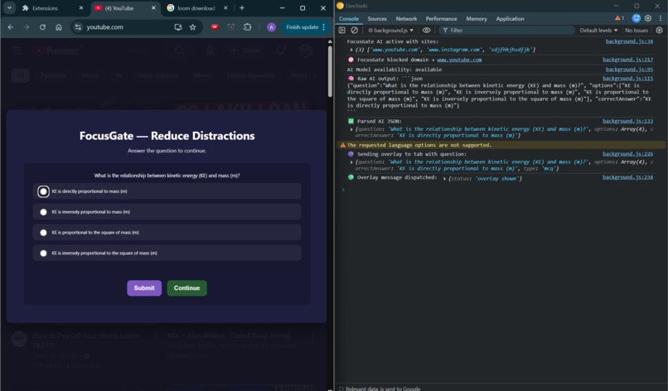Switch to the Performance tab
Screen dimensions: 668x391
[442, 19]
